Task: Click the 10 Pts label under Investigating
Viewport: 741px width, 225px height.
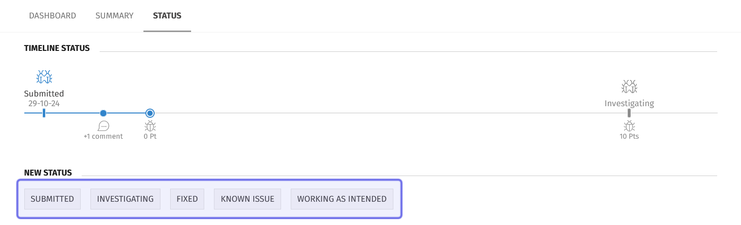Action: [629, 136]
